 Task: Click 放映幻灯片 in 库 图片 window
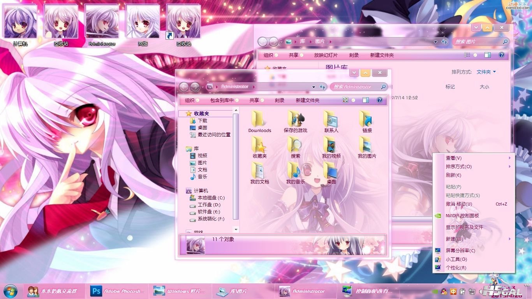[326, 55]
